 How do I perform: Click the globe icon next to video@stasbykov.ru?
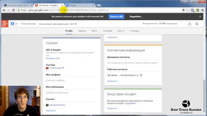tap(141, 75)
